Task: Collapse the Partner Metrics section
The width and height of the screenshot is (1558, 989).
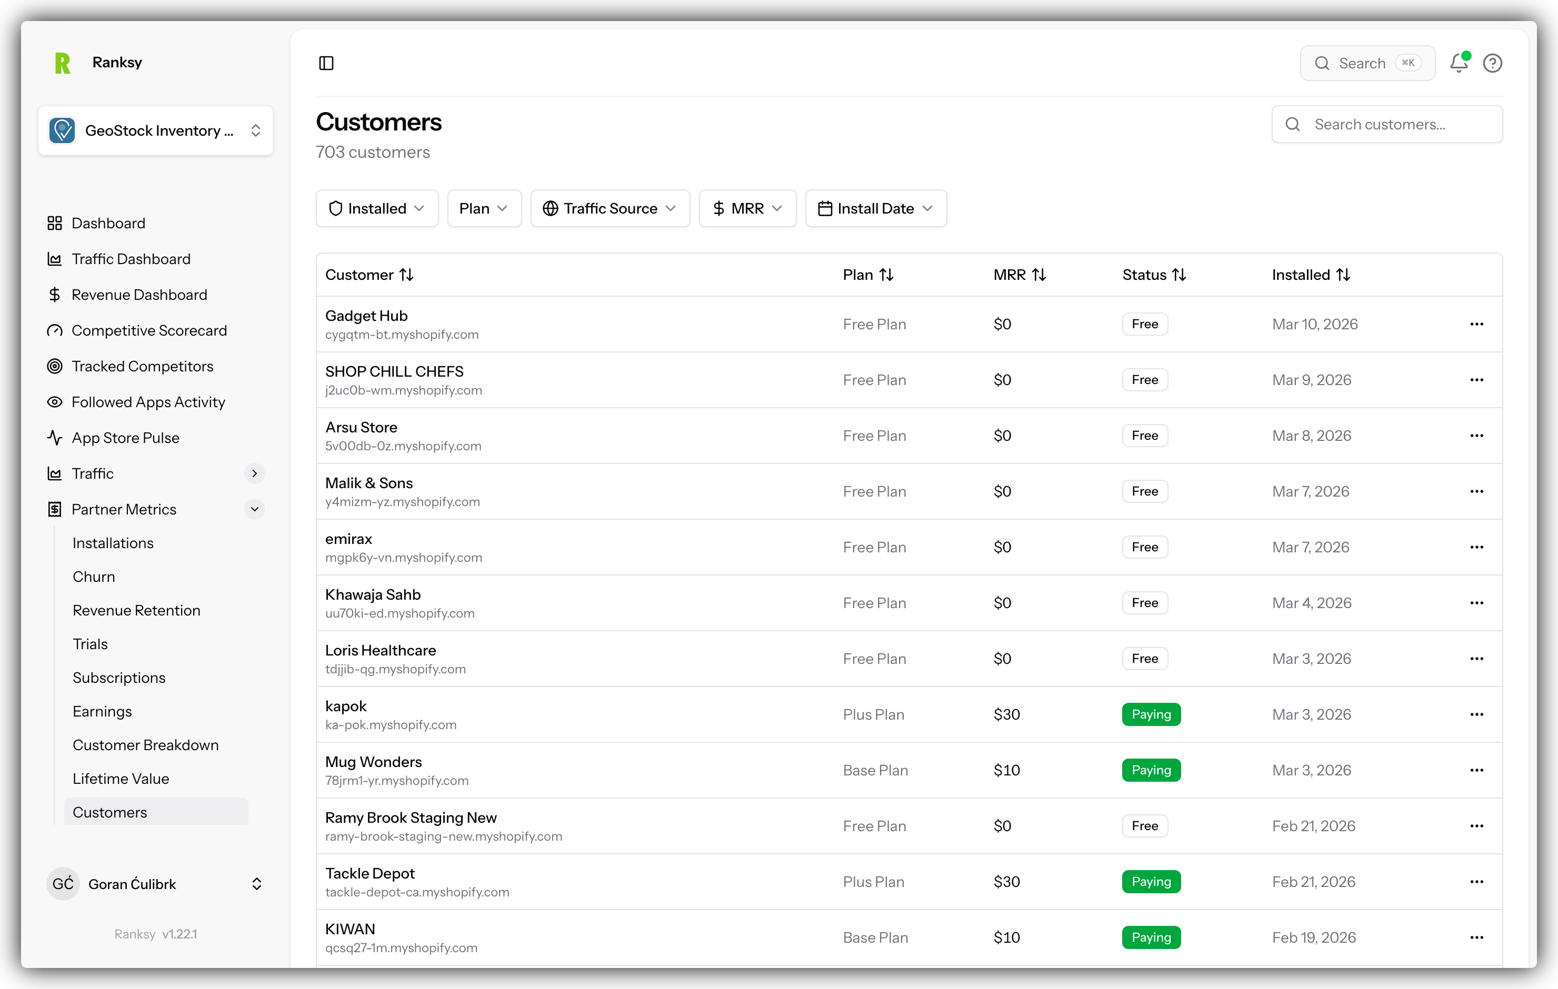Action: point(254,510)
